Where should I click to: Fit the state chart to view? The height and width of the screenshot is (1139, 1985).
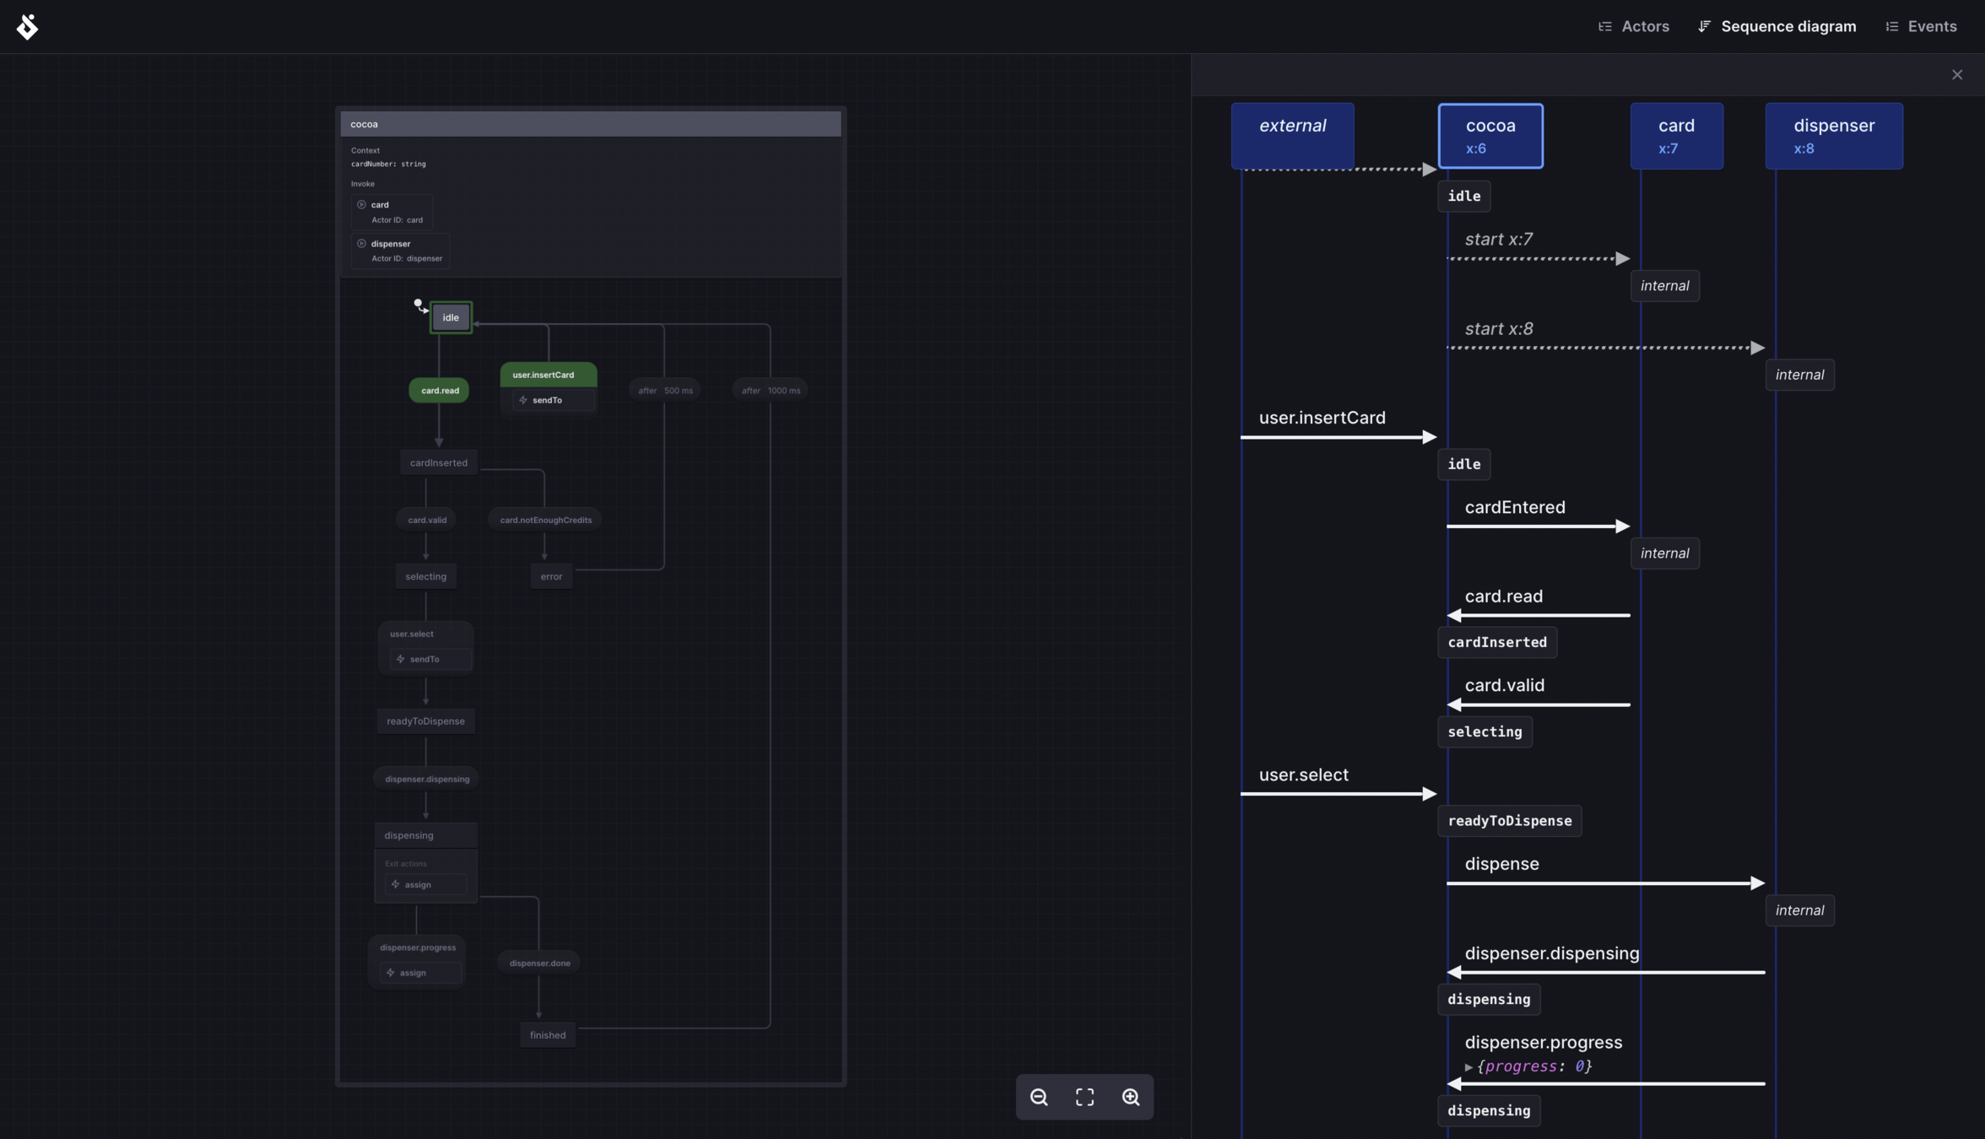coord(1084,1097)
